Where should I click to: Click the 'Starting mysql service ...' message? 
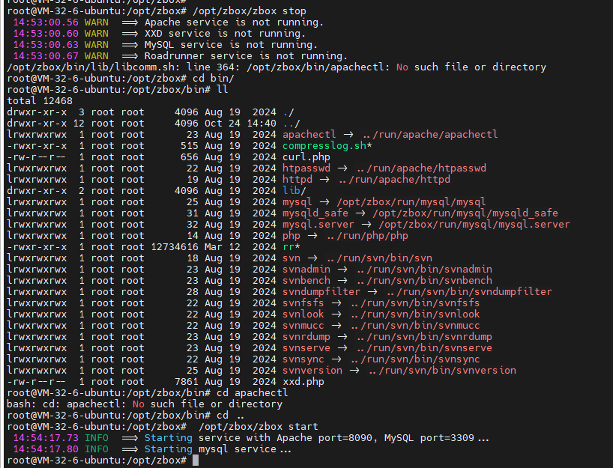pyautogui.click(x=218, y=449)
